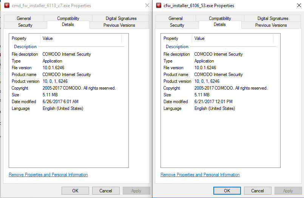Close the cmd_fw_installer Properties window

[147, 6]
